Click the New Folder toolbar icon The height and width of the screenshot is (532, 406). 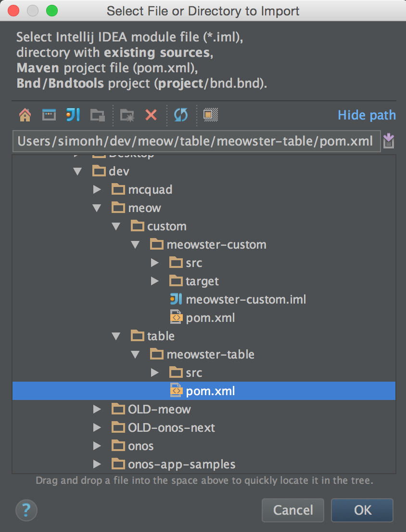pos(127,115)
